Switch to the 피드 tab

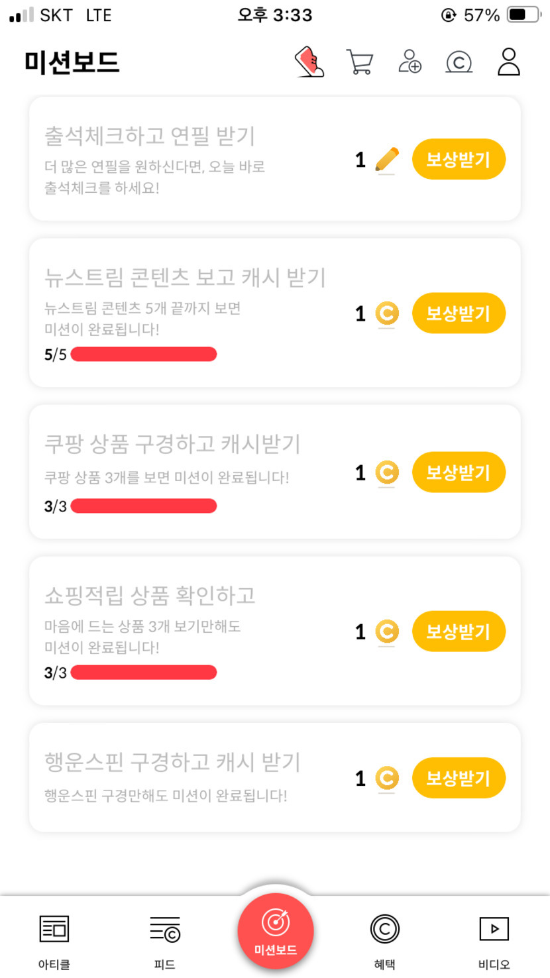(164, 938)
